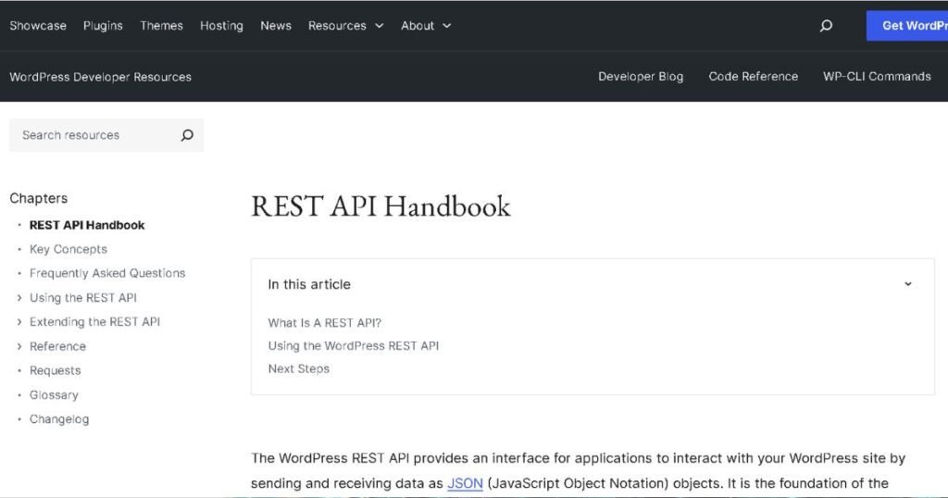Jump to Using the WordPress REST API section
This screenshot has height=498, width=948.
coord(354,345)
